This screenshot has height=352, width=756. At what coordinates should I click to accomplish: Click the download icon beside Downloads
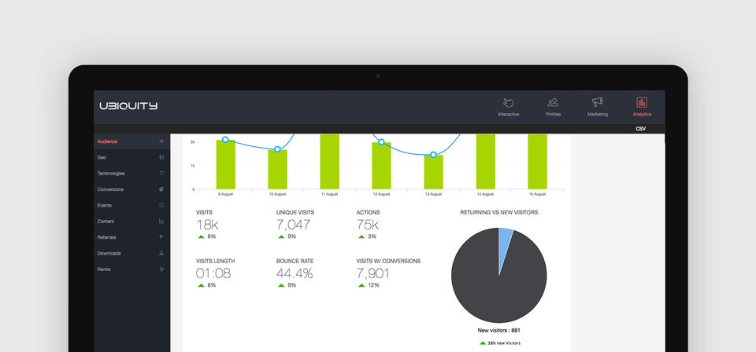161,253
